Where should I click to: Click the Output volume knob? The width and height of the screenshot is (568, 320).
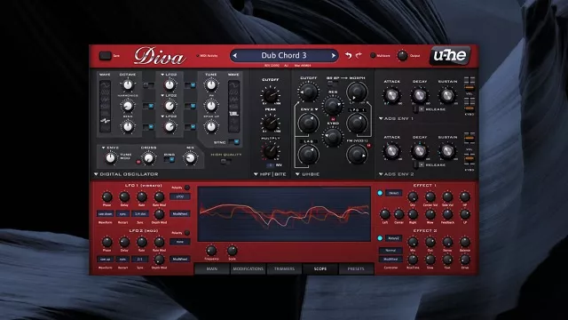click(402, 55)
